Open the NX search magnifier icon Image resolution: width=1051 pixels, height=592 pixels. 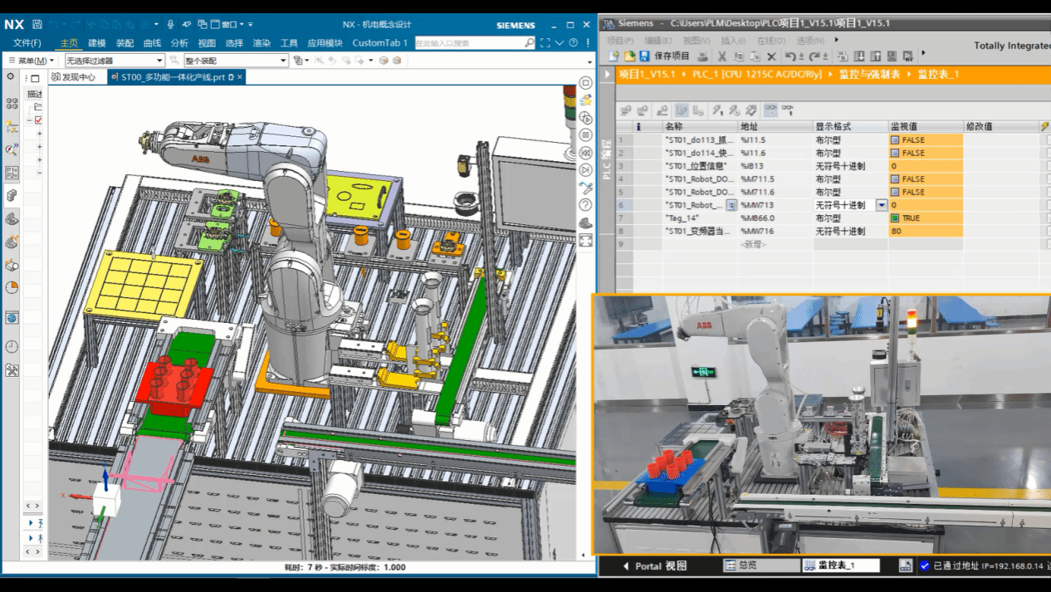[530, 43]
